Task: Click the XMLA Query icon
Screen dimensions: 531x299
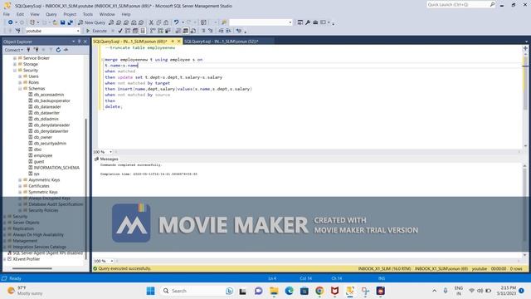Action: pos(134,22)
